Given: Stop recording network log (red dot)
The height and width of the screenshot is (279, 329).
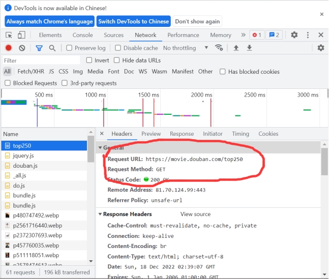Looking at the screenshot, I should point(9,48).
